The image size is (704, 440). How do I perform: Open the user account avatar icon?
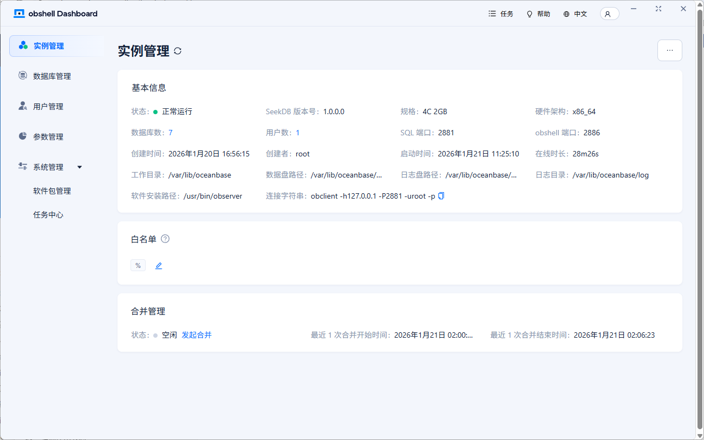[609, 14]
